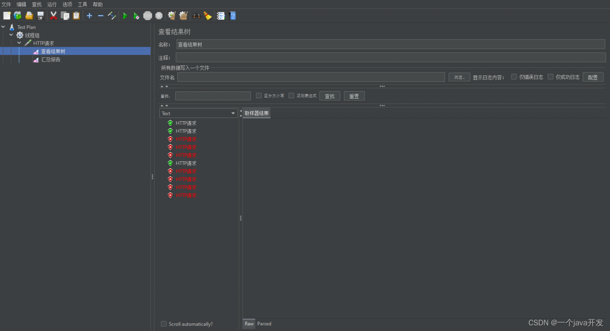Click the Stop test icon
The height and width of the screenshot is (331, 610).
click(148, 16)
